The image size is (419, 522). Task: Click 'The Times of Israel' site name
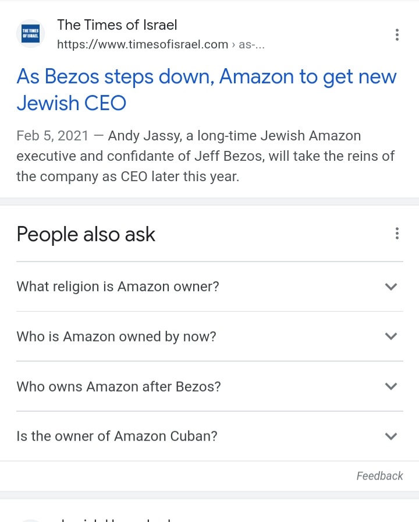click(117, 25)
